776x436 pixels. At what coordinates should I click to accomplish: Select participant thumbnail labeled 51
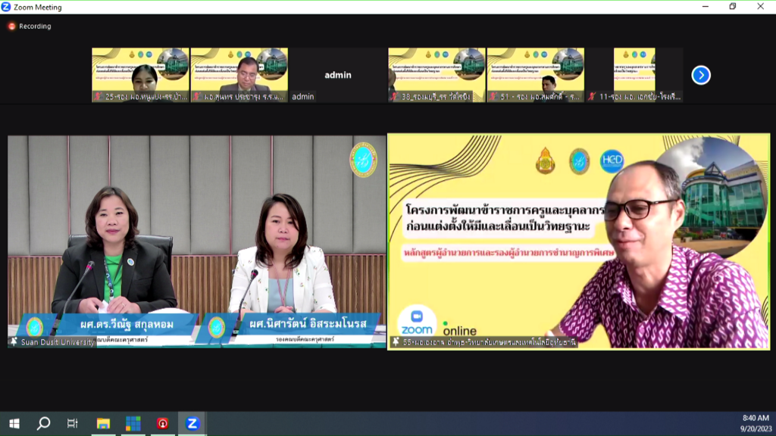(535, 75)
